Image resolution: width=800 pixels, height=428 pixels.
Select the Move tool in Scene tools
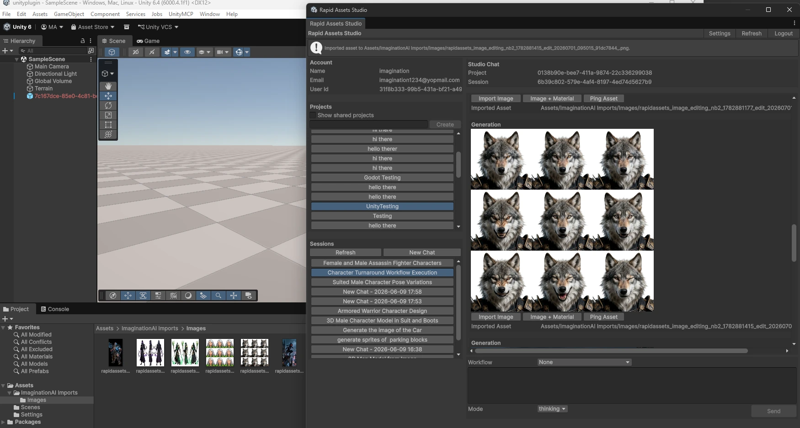108,95
